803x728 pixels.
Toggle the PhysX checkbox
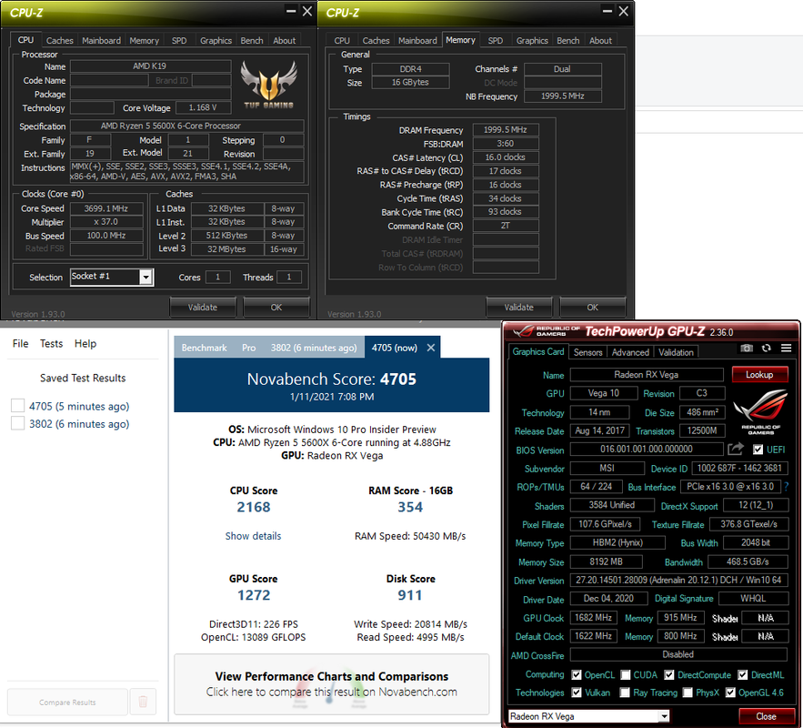[x=688, y=693]
